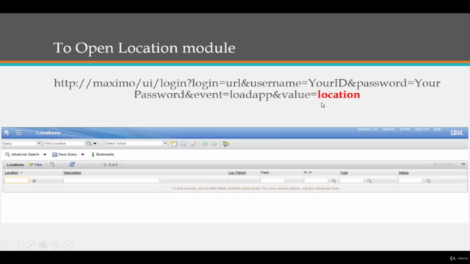470x264 pixels.
Task: Expand the Advanced Search dropdown arrow
Action: pos(45,155)
